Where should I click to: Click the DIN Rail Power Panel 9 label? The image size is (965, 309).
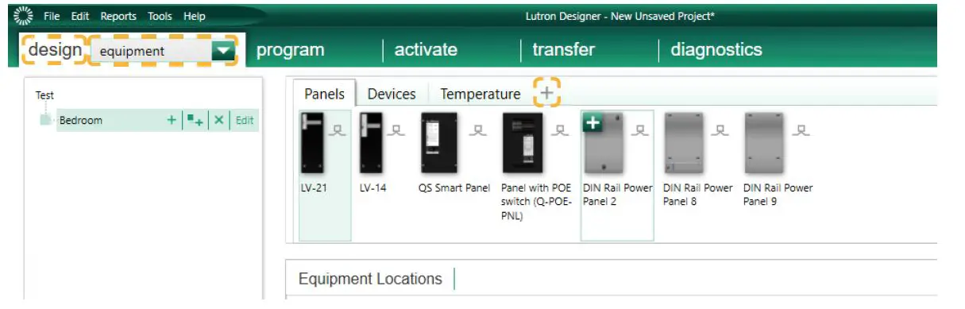(x=778, y=195)
